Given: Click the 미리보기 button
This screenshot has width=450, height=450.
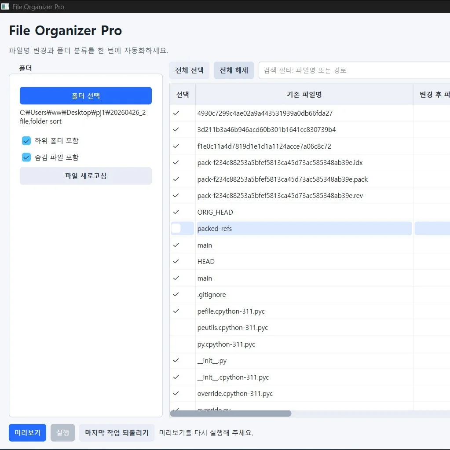Looking at the screenshot, I should 28,432.
